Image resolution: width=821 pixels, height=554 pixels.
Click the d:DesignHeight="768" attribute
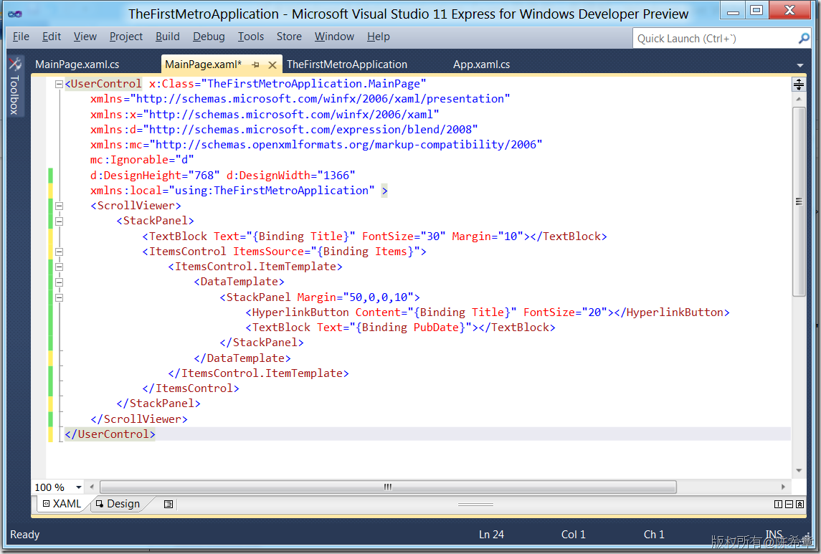click(x=155, y=176)
